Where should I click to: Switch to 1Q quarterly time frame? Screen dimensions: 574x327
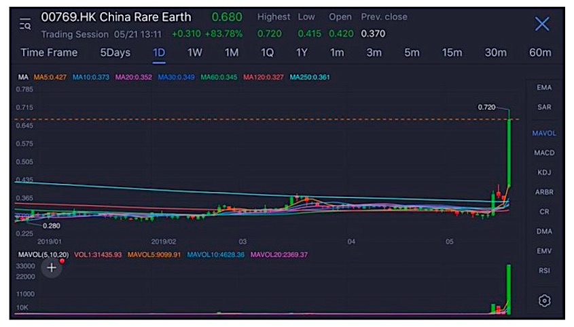pos(267,53)
